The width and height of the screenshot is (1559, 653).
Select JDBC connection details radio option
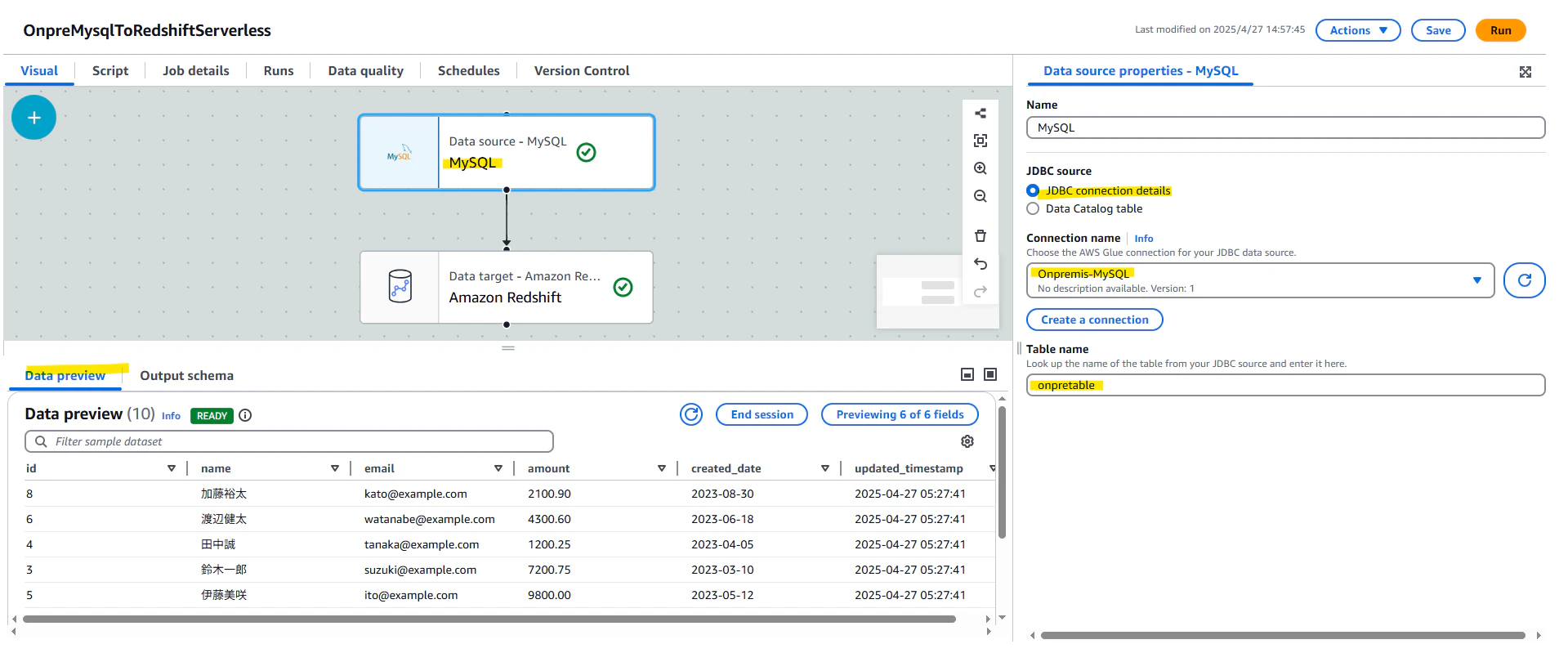(1033, 190)
